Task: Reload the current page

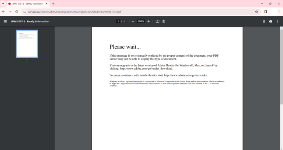Action: tap(17, 11)
